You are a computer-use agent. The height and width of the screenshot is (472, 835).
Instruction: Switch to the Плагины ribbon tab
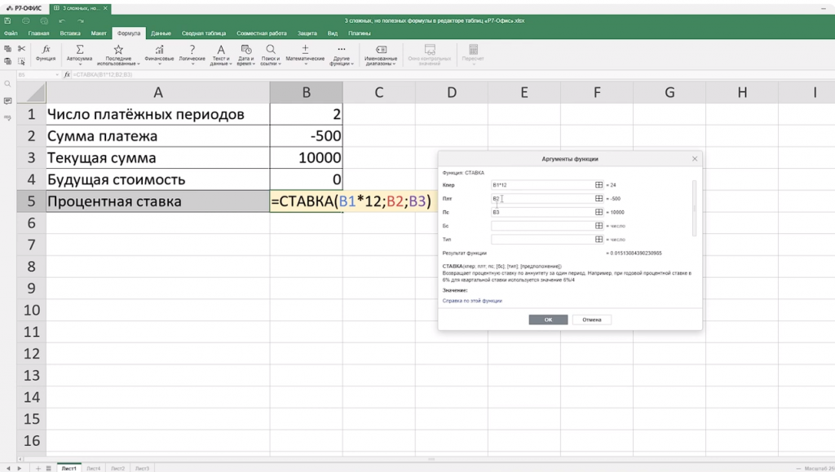tap(359, 33)
